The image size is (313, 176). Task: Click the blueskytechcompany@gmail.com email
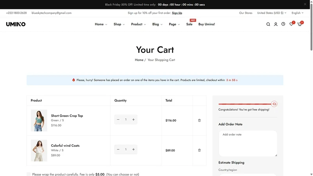point(52,13)
